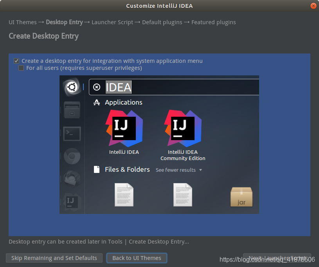Click the IntelliJ IDEA application icon
The height and width of the screenshot is (267, 319).
(x=124, y=128)
